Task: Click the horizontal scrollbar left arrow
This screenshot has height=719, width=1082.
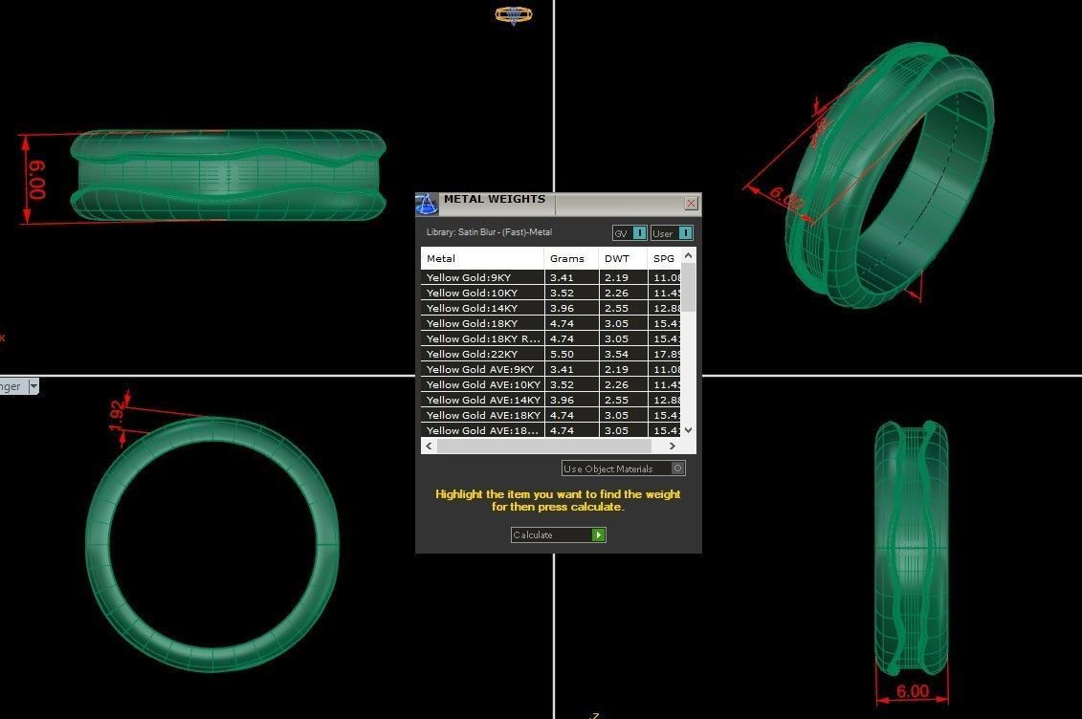Action: tap(430, 446)
